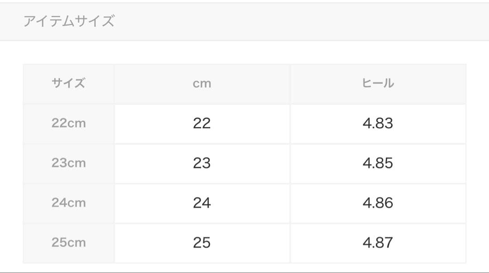Screen dimensions: 489x273
Task: Click the heel value 4.83
Action: click(378, 123)
